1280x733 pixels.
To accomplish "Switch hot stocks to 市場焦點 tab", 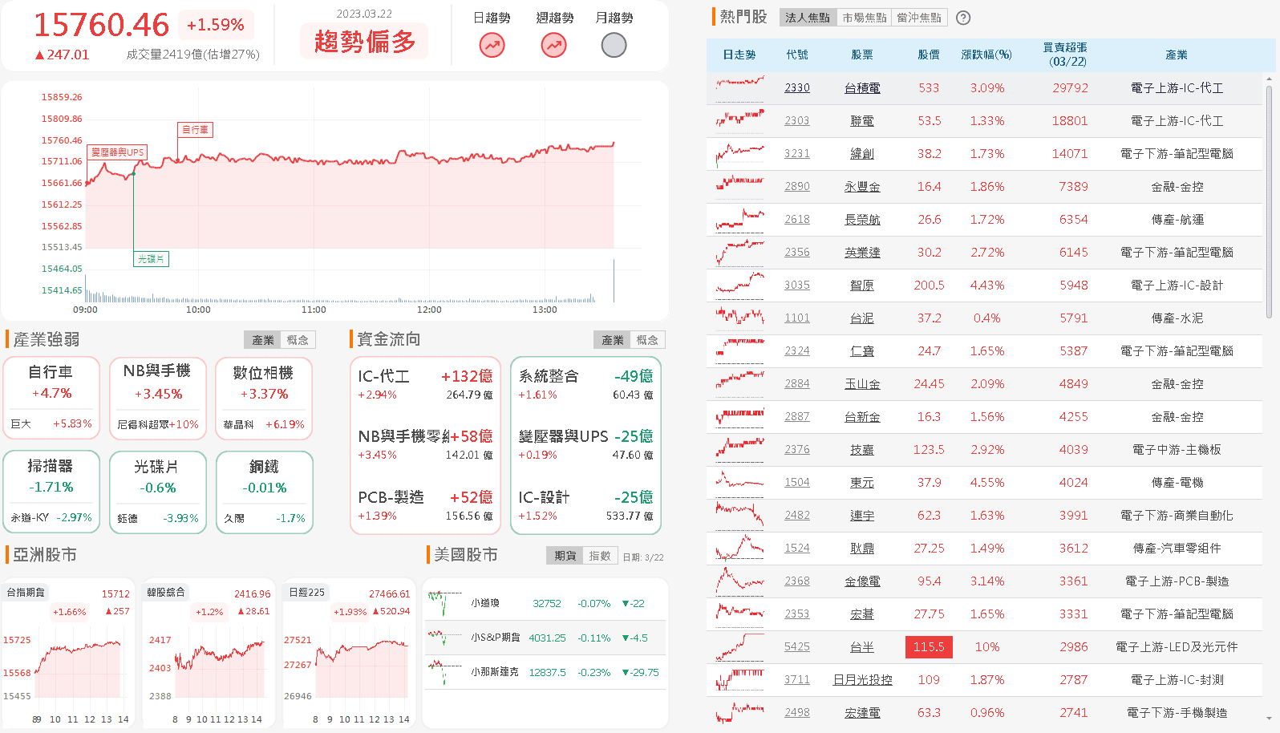I will pos(864,18).
